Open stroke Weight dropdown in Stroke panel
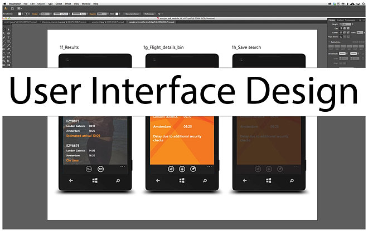 [x=352, y=24]
